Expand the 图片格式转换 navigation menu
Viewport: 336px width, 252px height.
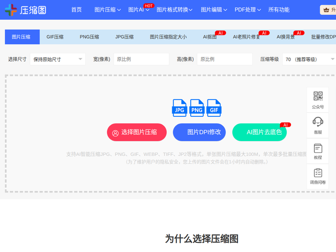coord(174,10)
